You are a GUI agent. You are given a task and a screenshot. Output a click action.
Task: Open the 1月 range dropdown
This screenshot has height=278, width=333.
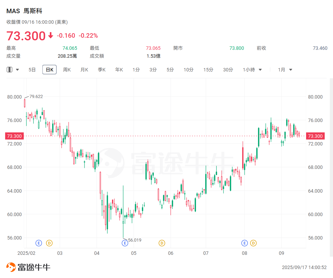(285, 70)
